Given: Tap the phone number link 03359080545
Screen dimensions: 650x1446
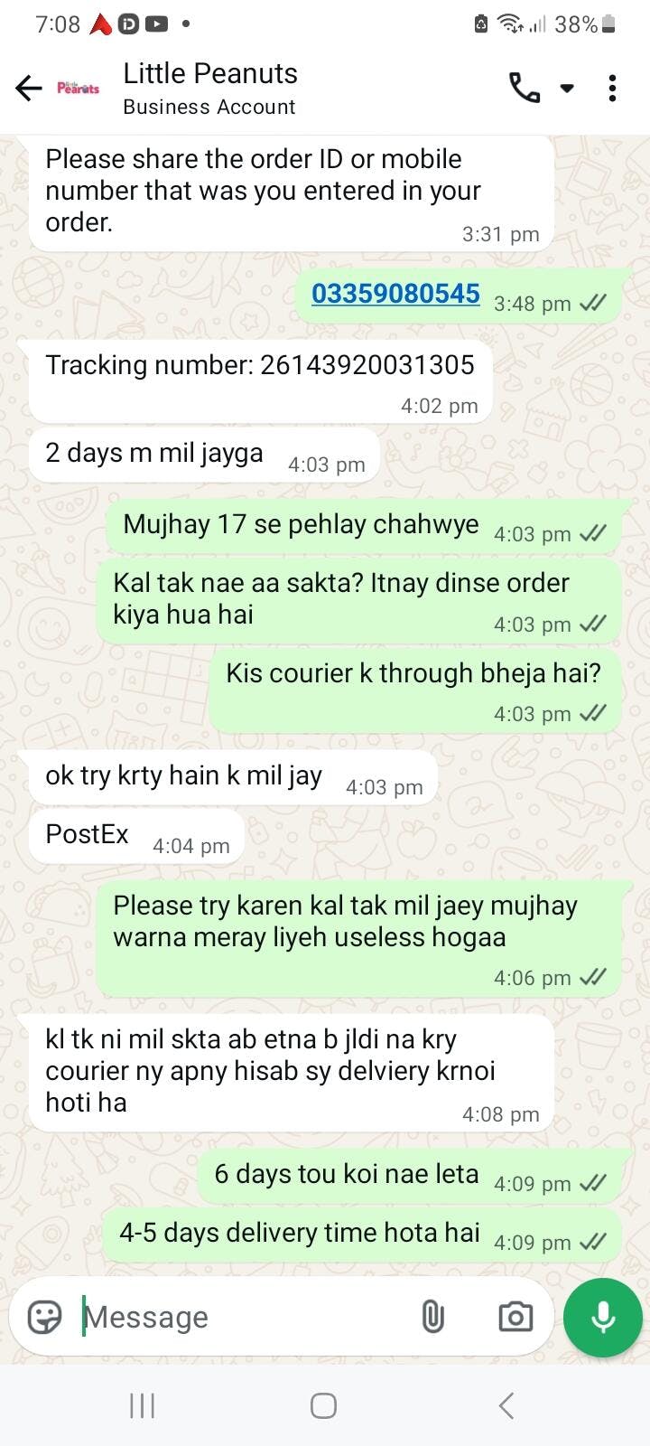Looking at the screenshot, I should pos(395,294).
